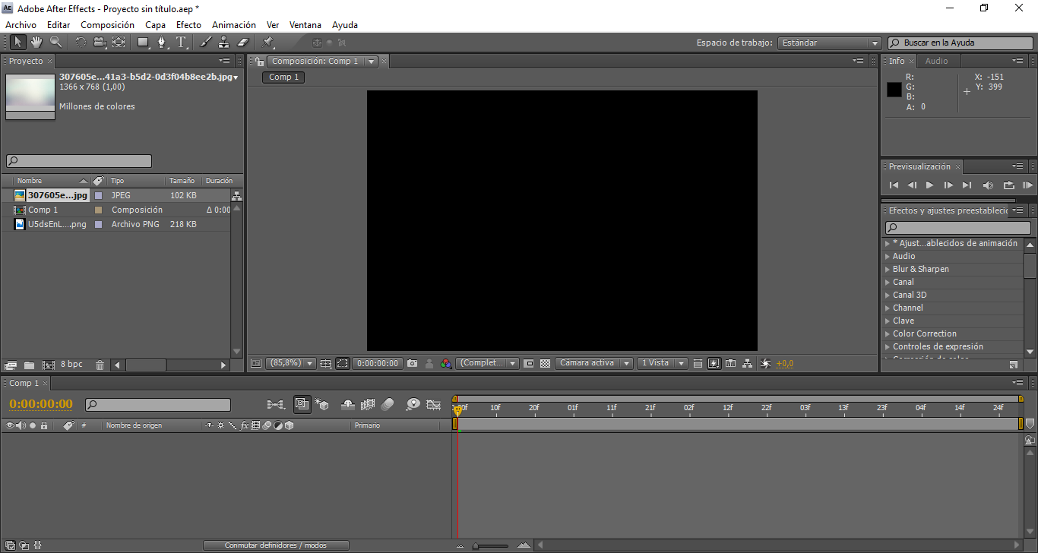
Task: Select the Pen tool
Action: (x=162, y=43)
